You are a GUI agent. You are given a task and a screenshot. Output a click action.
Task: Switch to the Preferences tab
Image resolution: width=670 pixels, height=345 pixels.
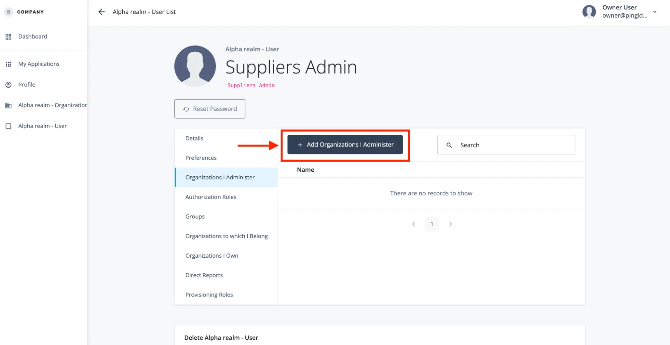[226, 158]
